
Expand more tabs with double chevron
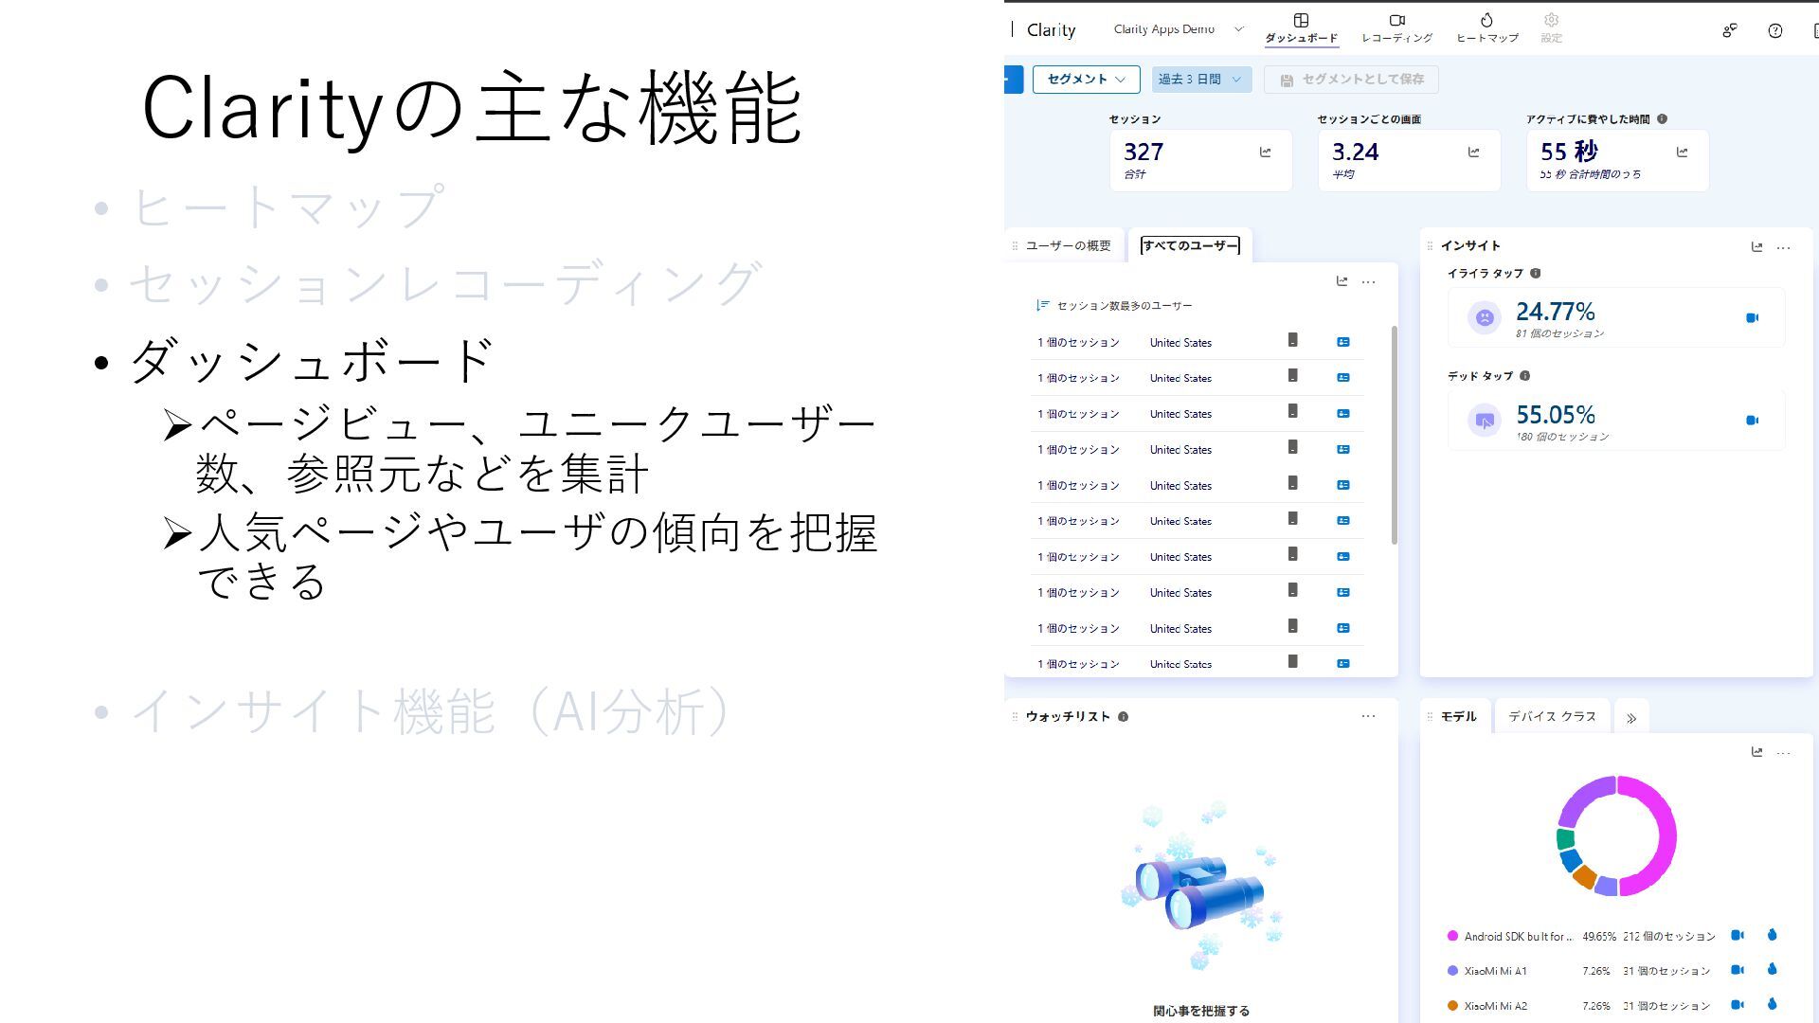(x=1630, y=718)
